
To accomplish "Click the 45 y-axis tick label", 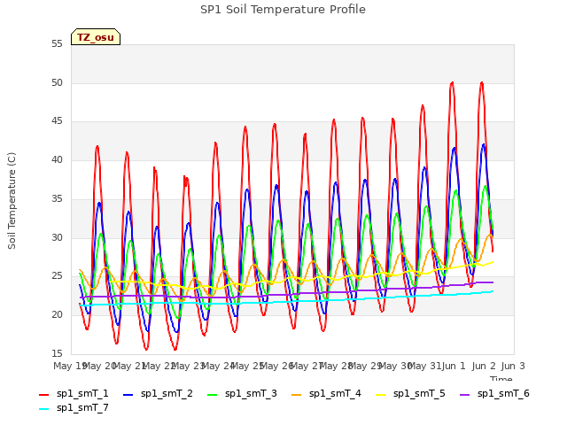I will click(x=57, y=121).
